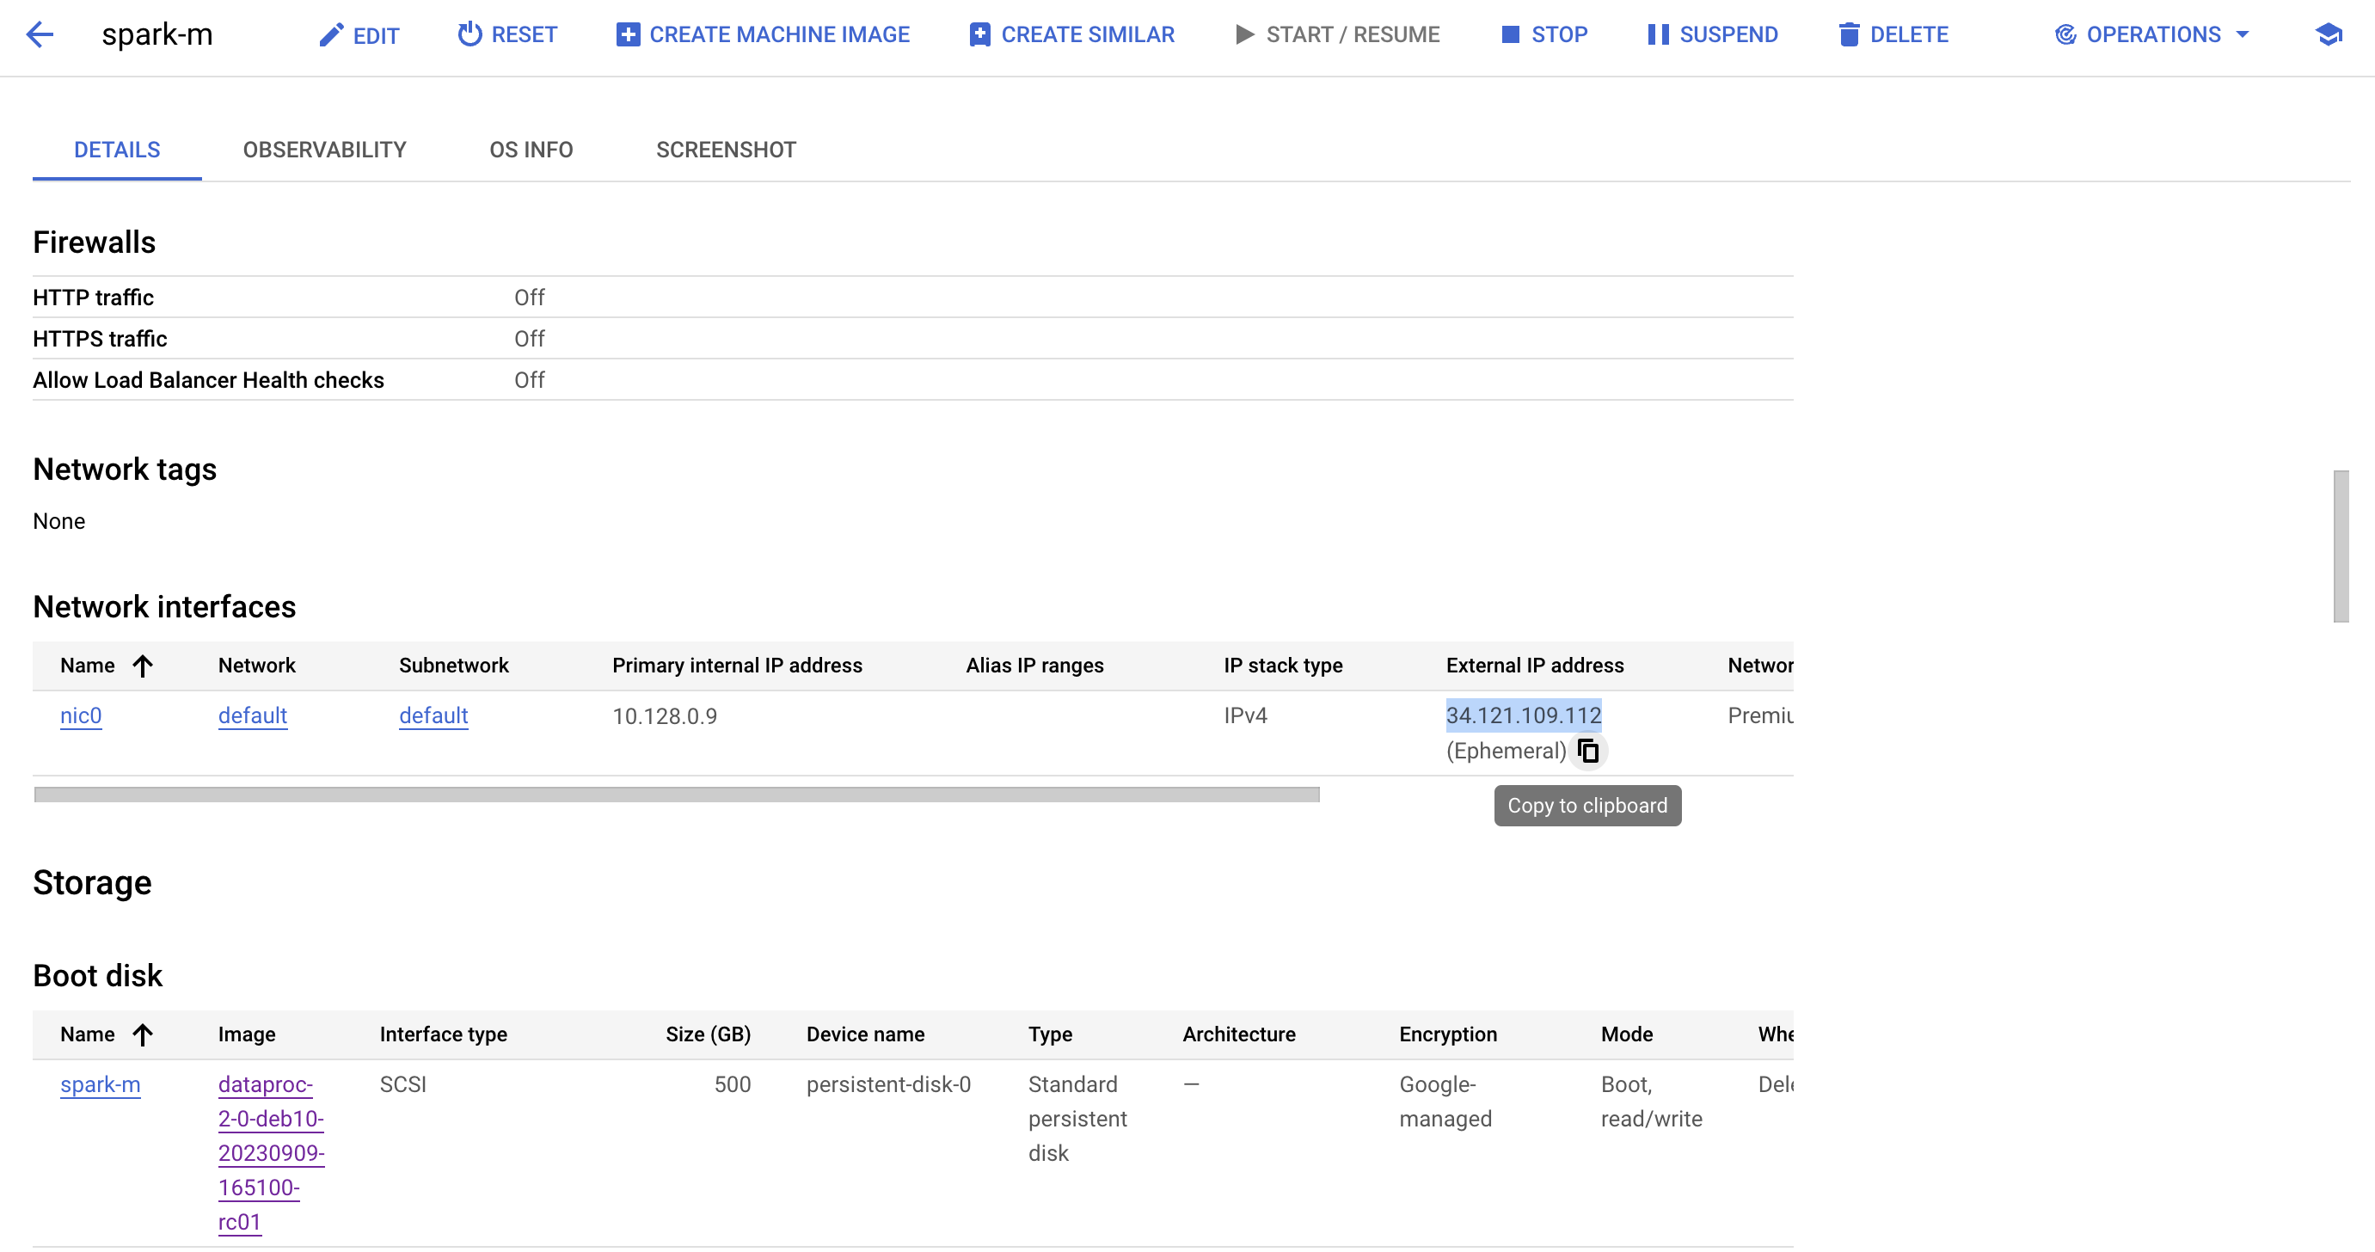This screenshot has height=1252, width=2375.
Task: Open the learning graduation cap icon
Action: pyautogui.click(x=2328, y=35)
